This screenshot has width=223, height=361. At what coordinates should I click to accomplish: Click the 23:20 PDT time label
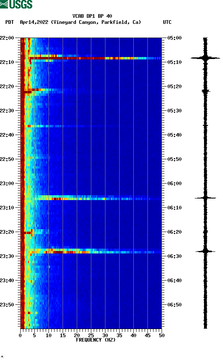point(7,232)
